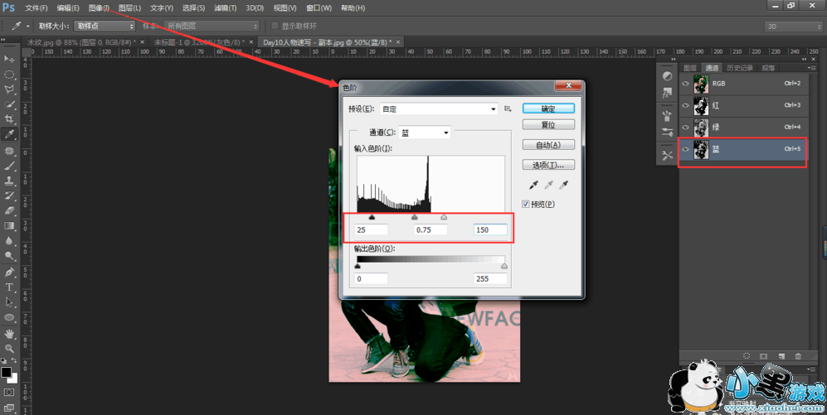The width and height of the screenshot is (827, 415).
Task: Open the Styles fx panel icon
Action: [x=667, y=94]
